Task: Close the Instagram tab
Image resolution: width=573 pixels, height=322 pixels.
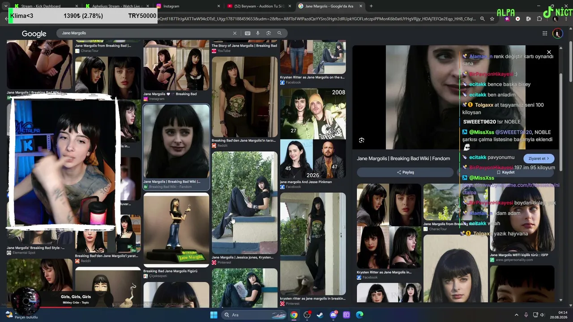Action: (x=218, y=6)
